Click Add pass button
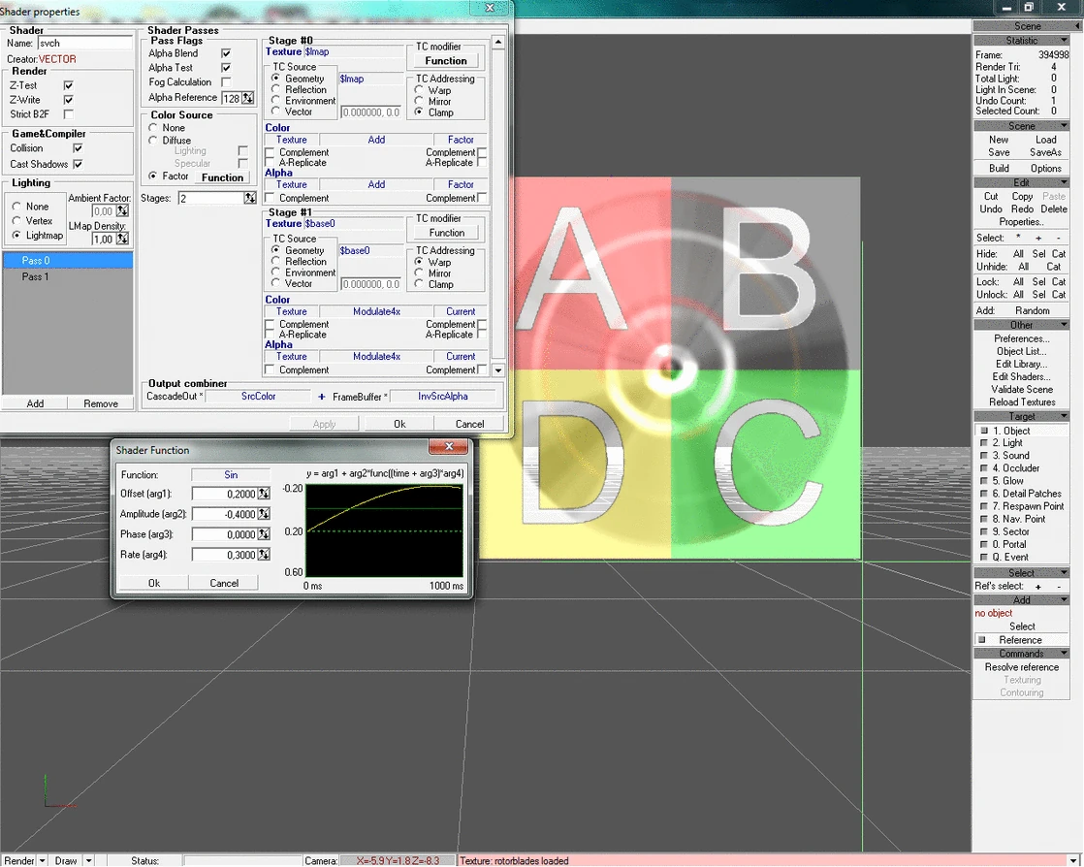Viewport: 1084px width, 867px height. (x=35, y=403)
